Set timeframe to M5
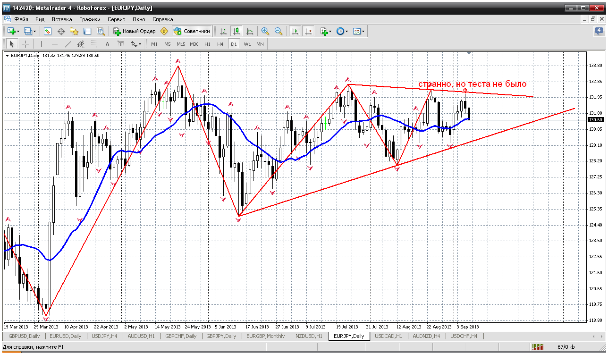The image size is (608, 353). click(168, 44)
